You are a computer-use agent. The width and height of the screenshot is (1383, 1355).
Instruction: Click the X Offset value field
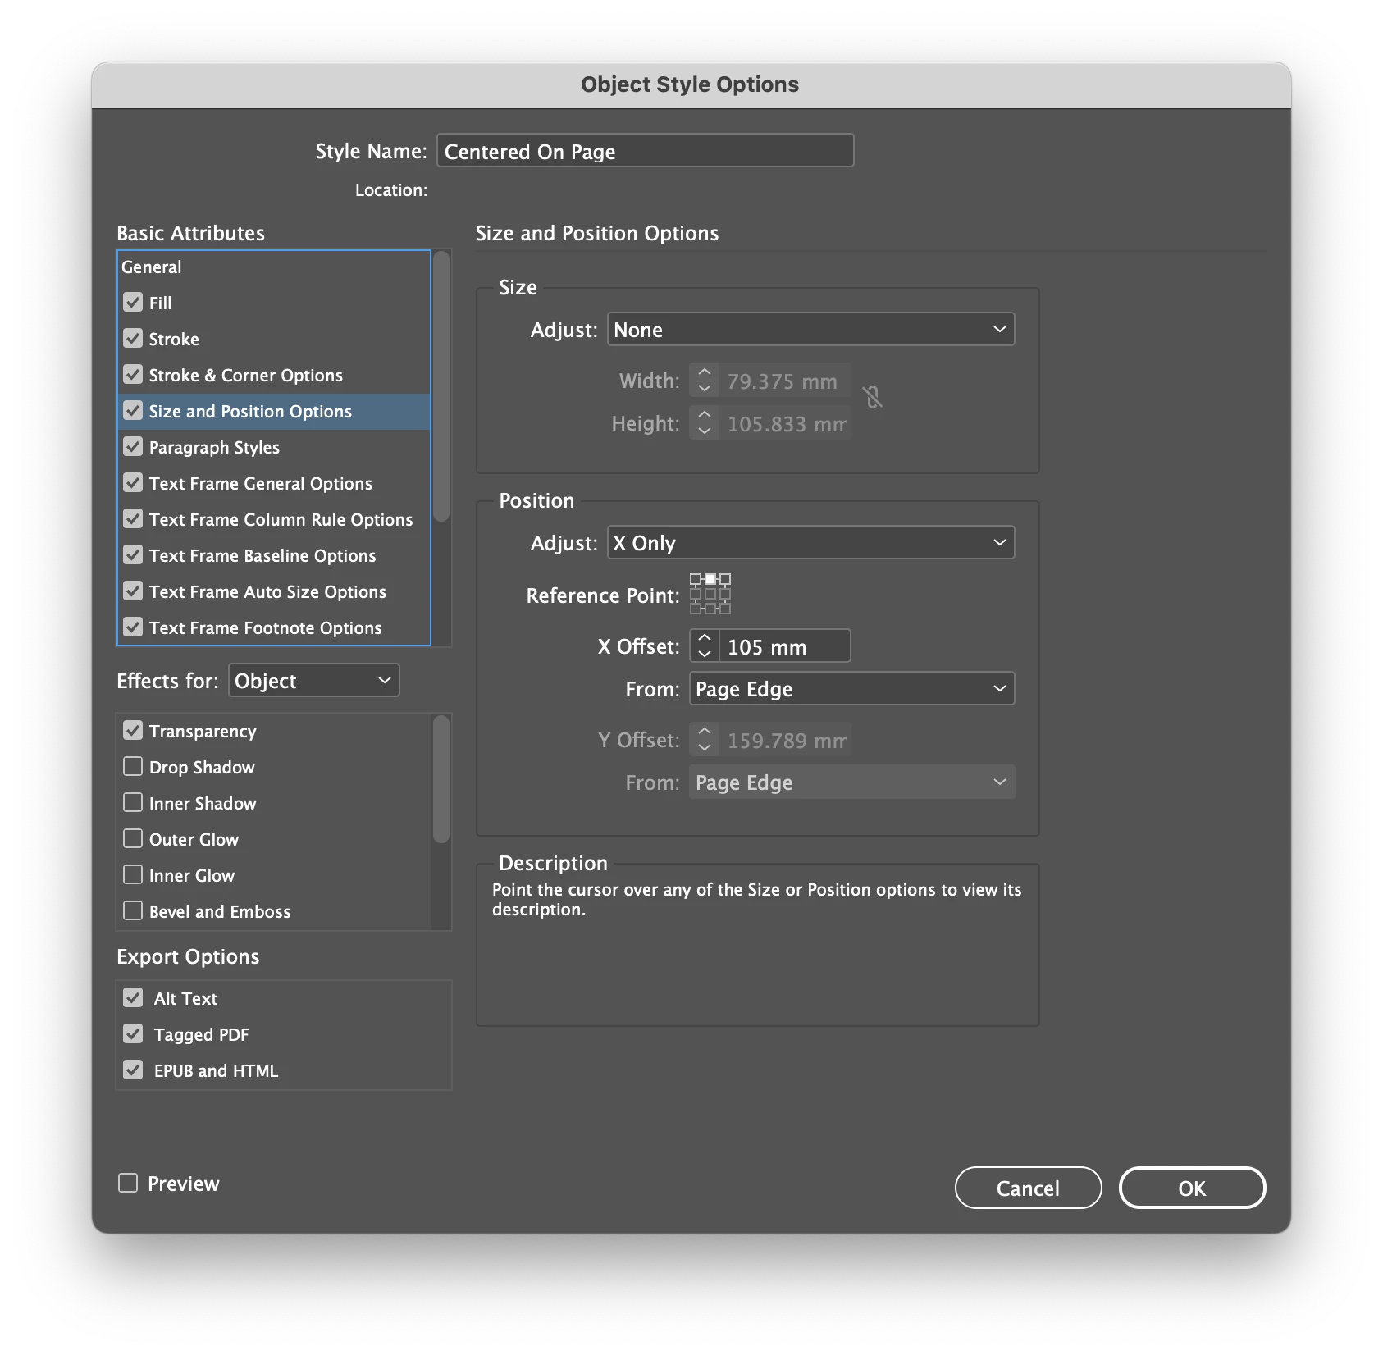(785, 646)
